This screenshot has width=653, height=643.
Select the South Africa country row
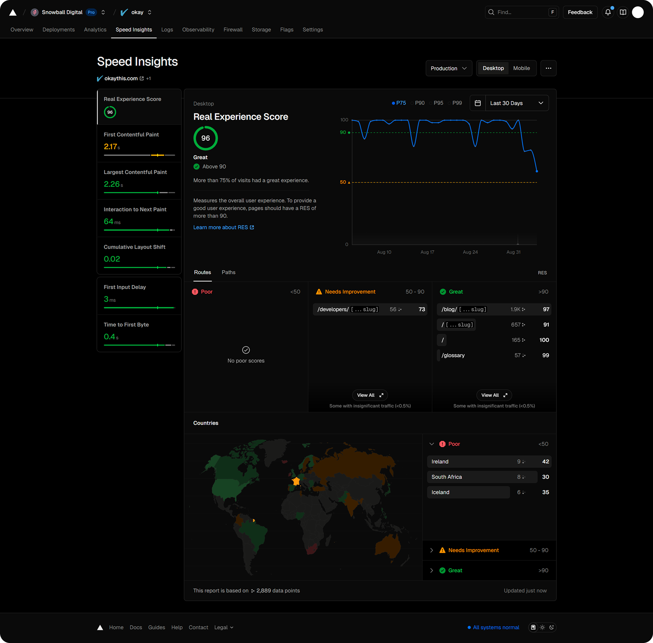click(489, 477)
